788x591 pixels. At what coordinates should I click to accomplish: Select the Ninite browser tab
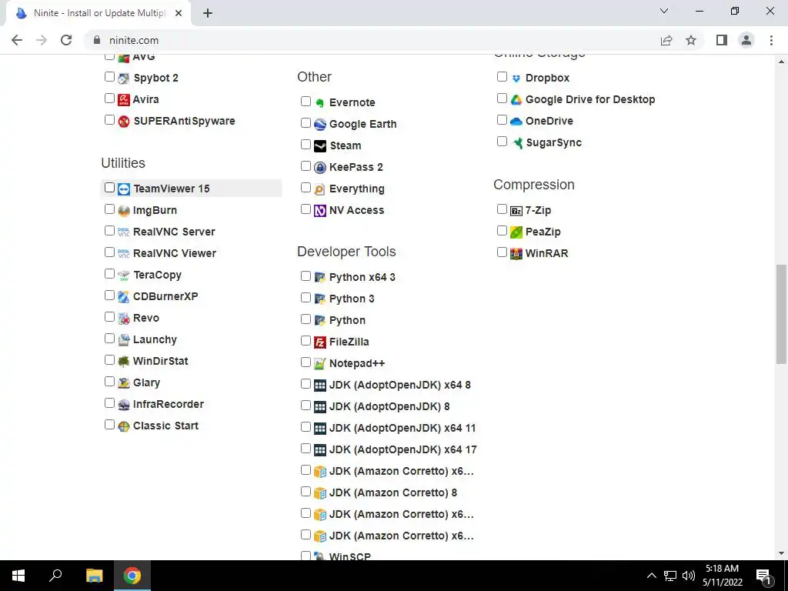pyautogui.click(x=98, y=13)
